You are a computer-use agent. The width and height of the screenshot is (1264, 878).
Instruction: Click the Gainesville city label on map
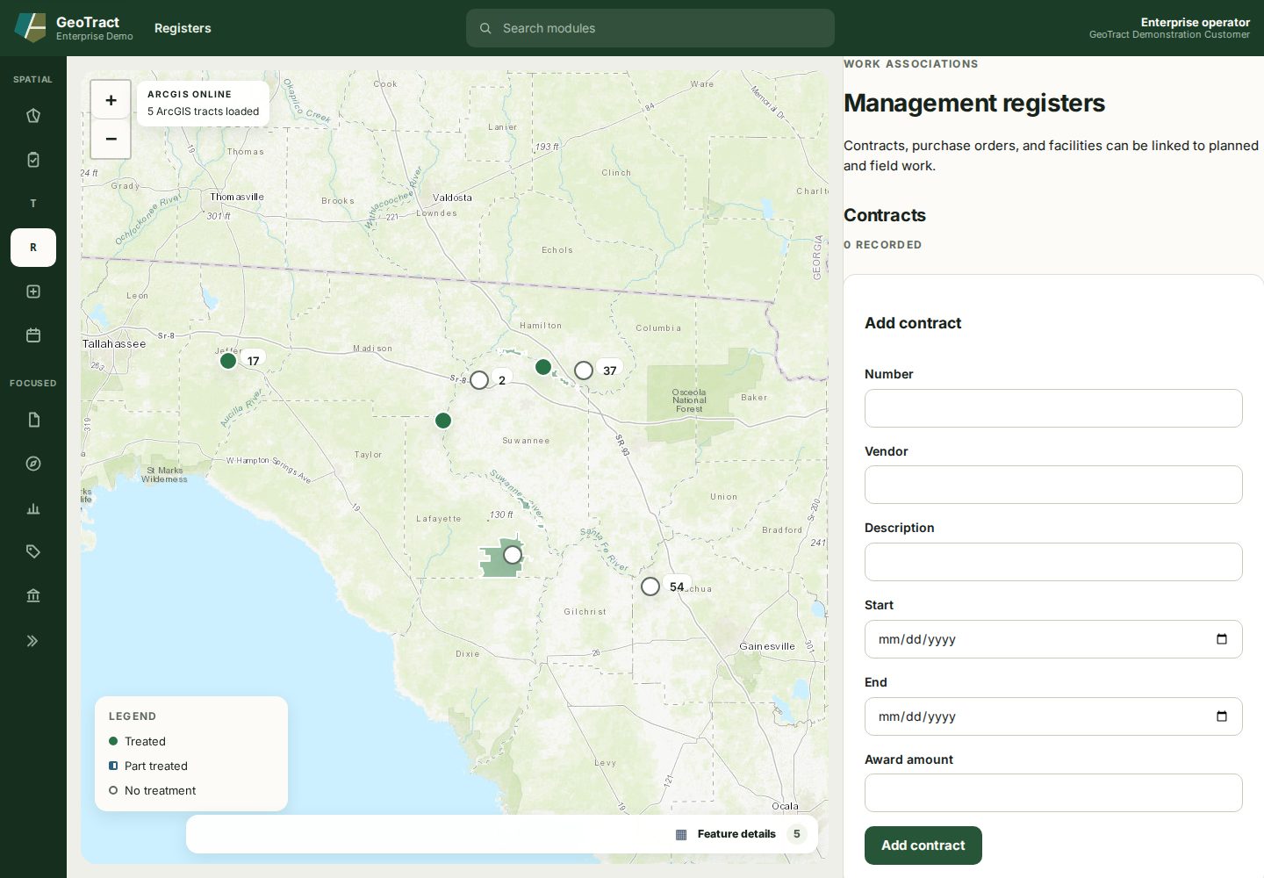click(x=767, y=646)
